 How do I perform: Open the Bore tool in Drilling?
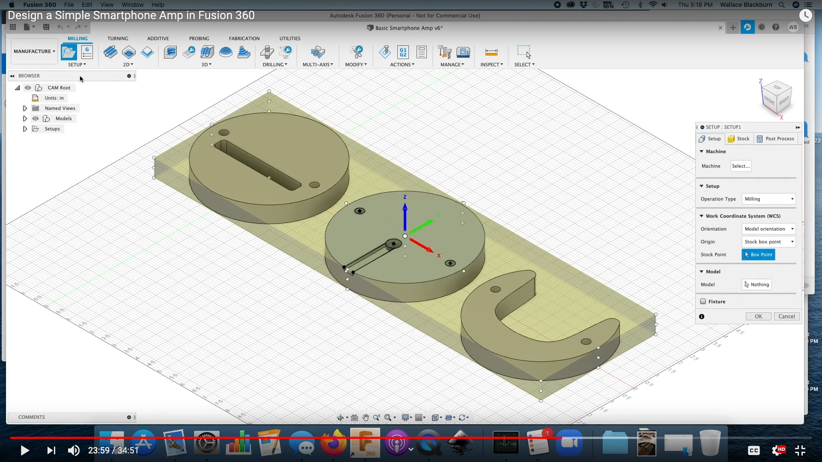286,51
